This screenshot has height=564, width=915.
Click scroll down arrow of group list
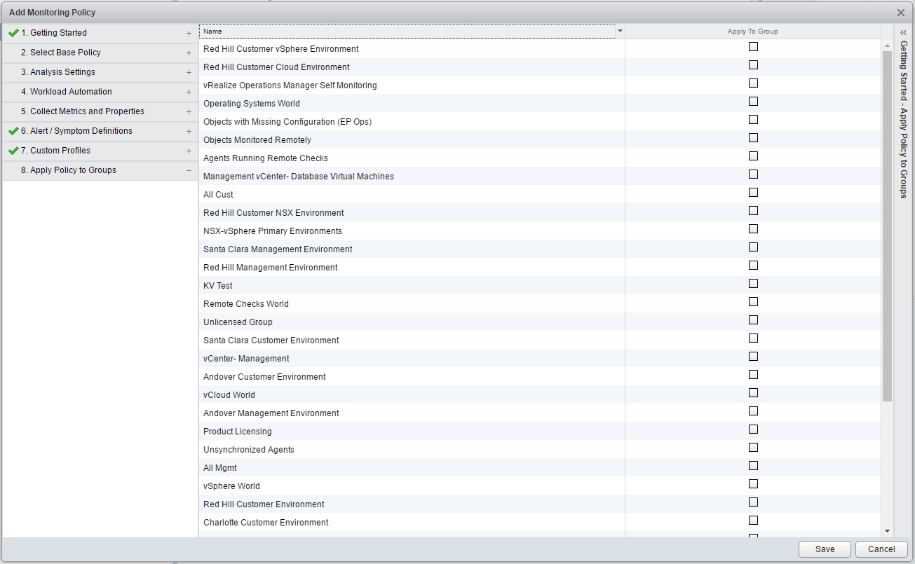(887, 532)
